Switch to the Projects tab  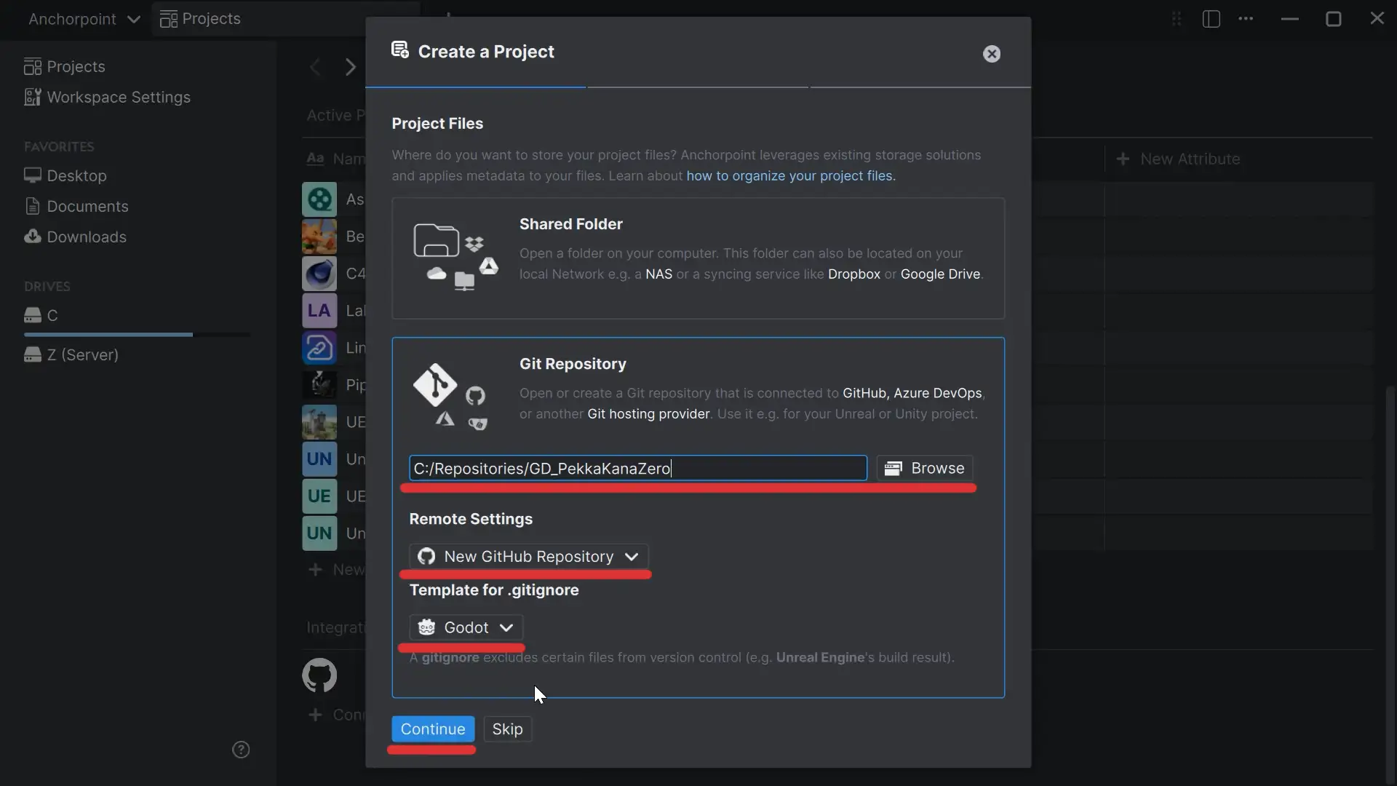pos(201,18)
